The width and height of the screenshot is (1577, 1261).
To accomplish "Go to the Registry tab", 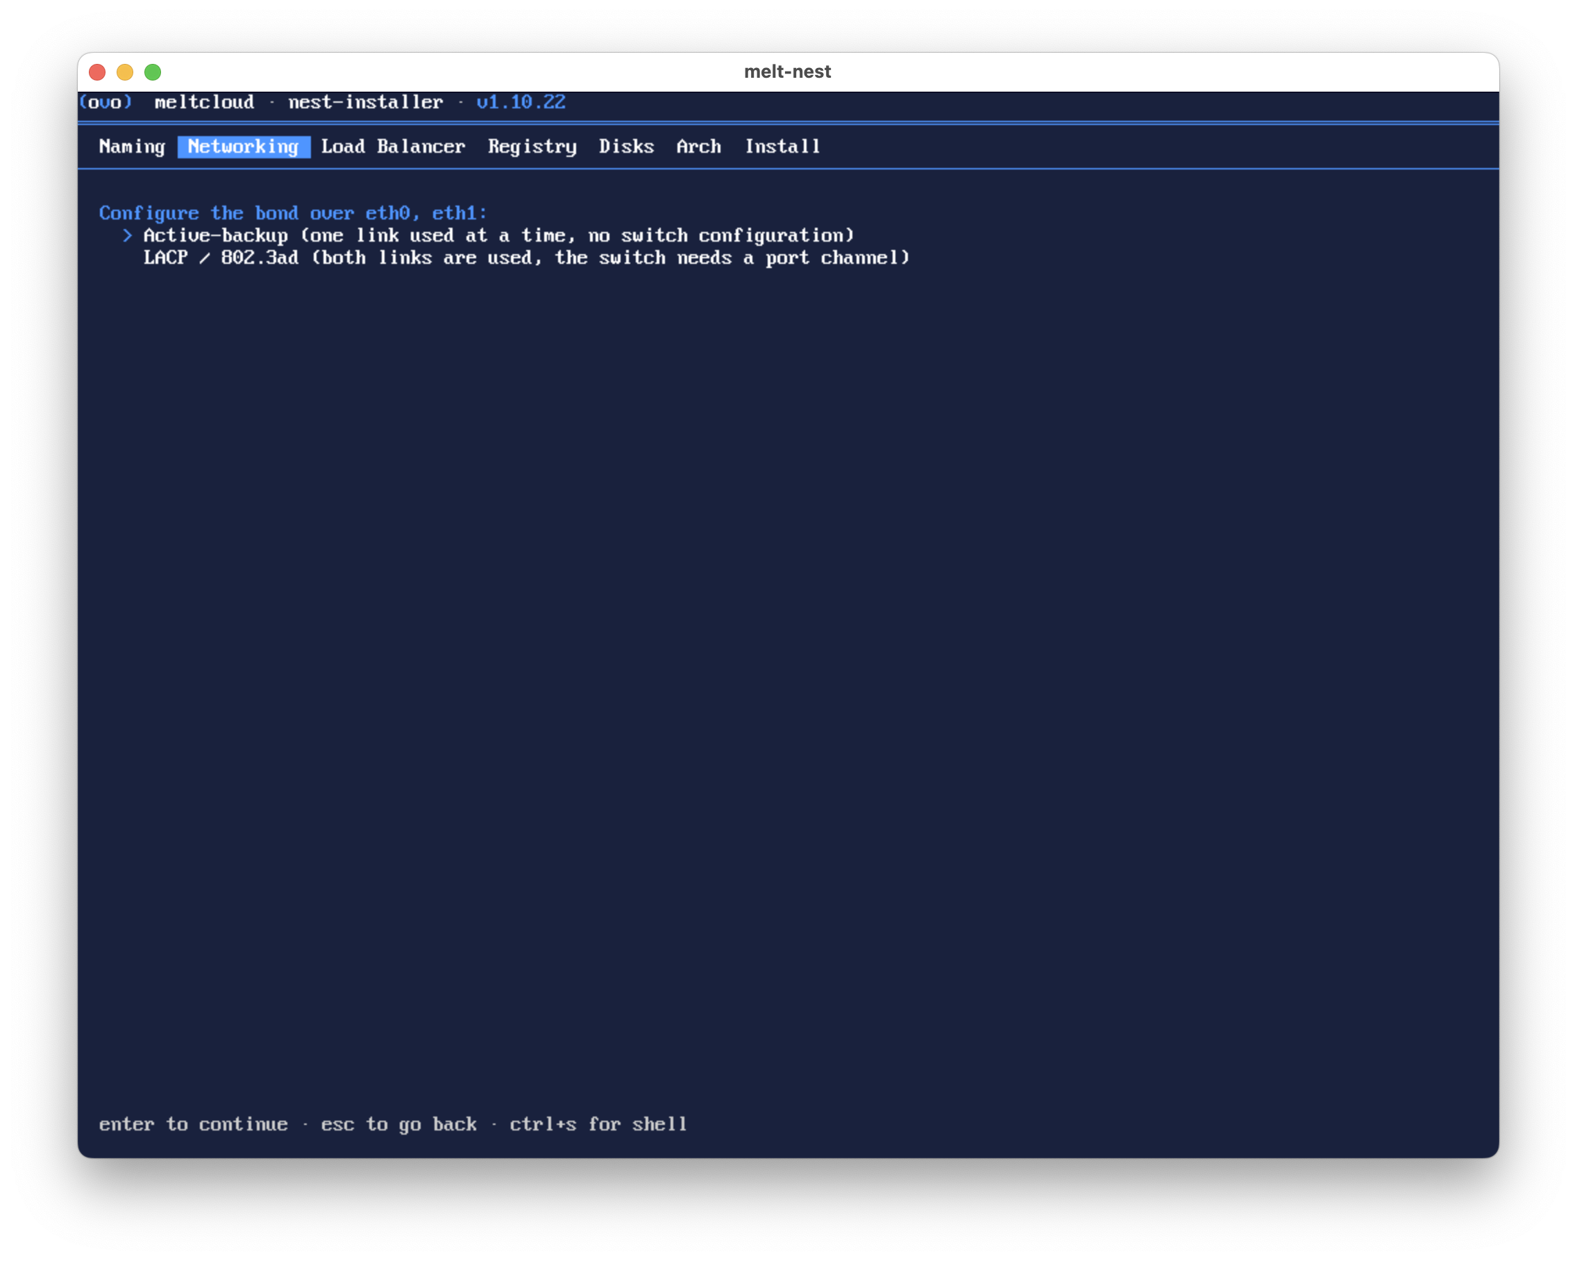I will tap(532, 147).
